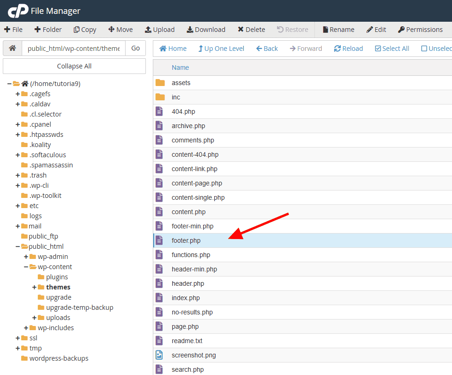Select All files in the listing
Screen dimensions: 452x375
click(x=392, y=48)
